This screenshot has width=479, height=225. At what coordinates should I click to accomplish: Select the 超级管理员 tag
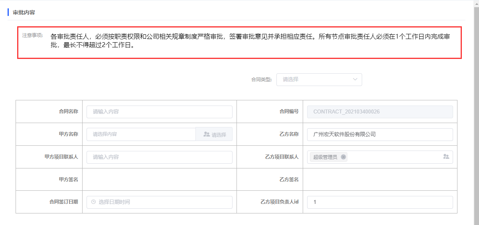pyautogui.click(x=329, y=157)
